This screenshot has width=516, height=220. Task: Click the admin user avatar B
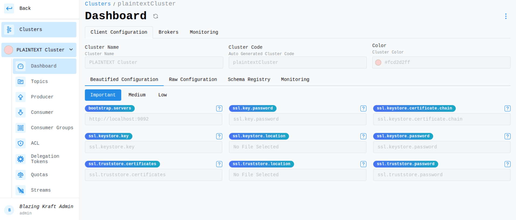[x=9, y=210]
